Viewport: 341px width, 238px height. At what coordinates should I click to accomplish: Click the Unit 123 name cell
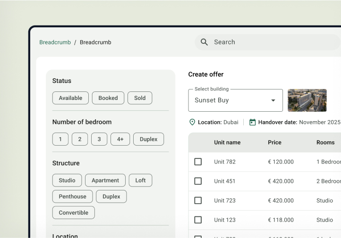click(225, 220)
